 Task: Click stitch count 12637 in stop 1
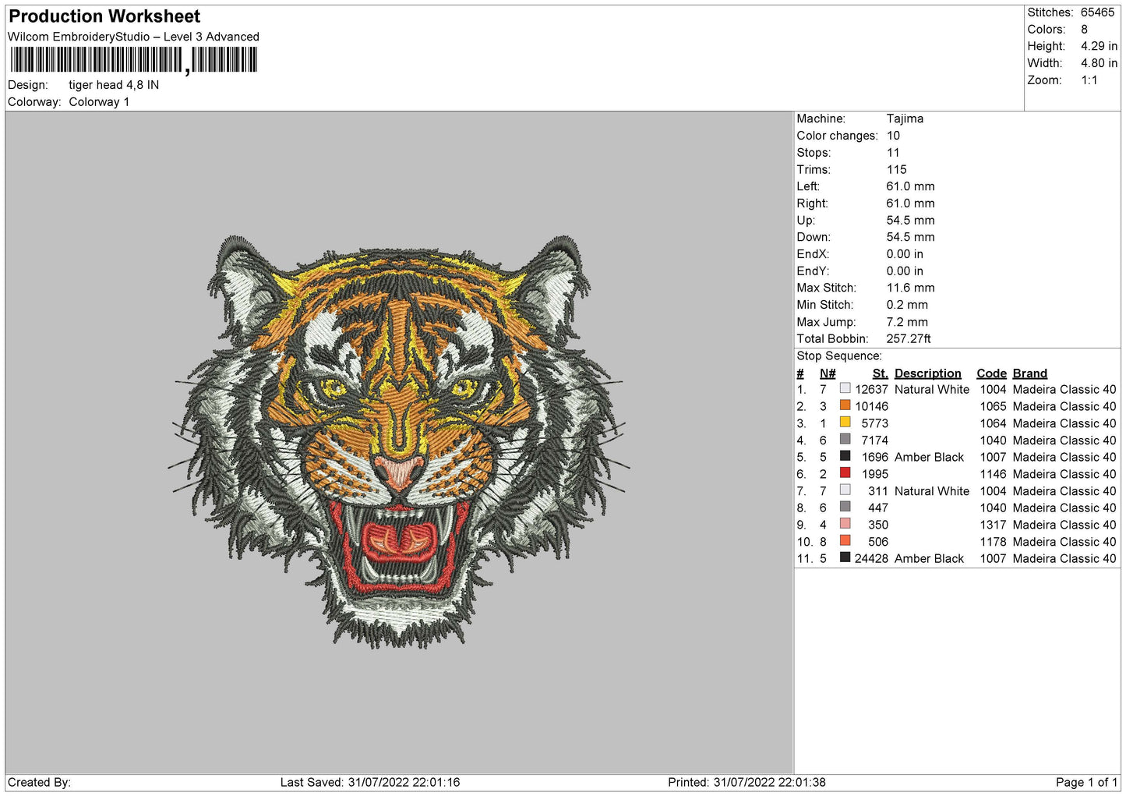(x=871, y=390)
